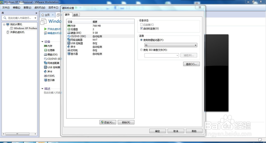Select display icon in dialog list
This screenshot has height=143, width=266.
[69, 54]
